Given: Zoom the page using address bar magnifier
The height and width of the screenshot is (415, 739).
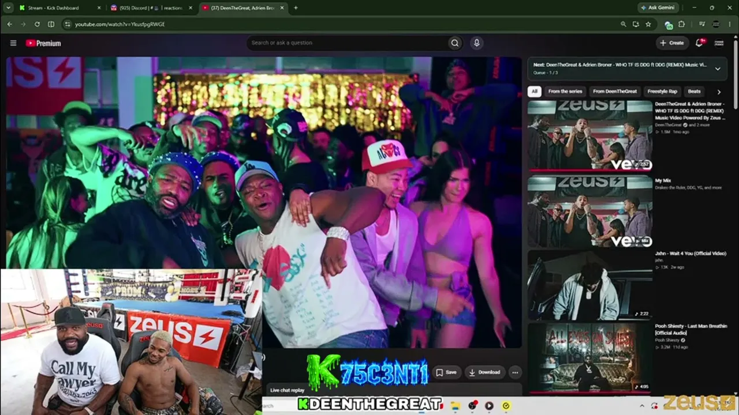Looking at the screenshot, I should [623, 24].
